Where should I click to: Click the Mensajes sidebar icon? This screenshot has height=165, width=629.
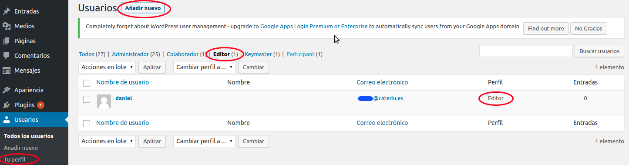tap(7, 71)
